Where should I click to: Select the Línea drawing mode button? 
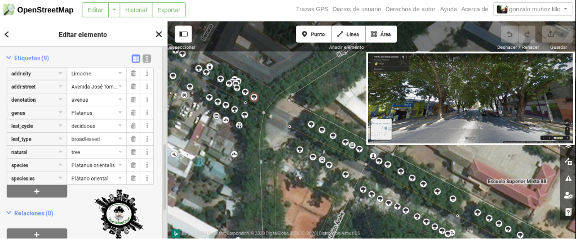point(348,34)
